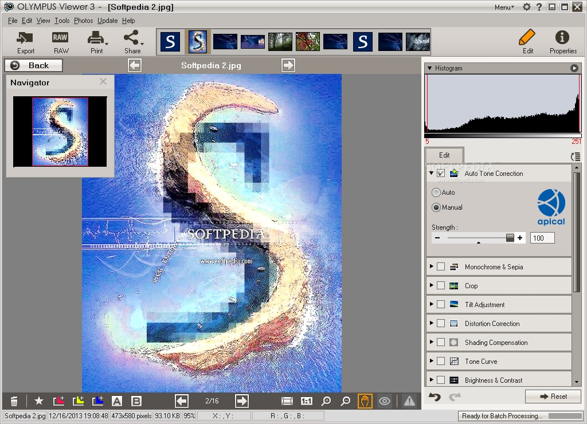587x424 pixels.
Task: Expand the Tone Curve section
Action: [x=432, y=361]
